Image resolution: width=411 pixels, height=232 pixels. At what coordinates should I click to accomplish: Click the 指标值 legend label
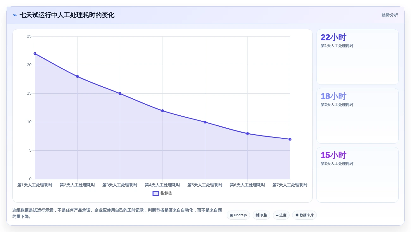(166, 194)
